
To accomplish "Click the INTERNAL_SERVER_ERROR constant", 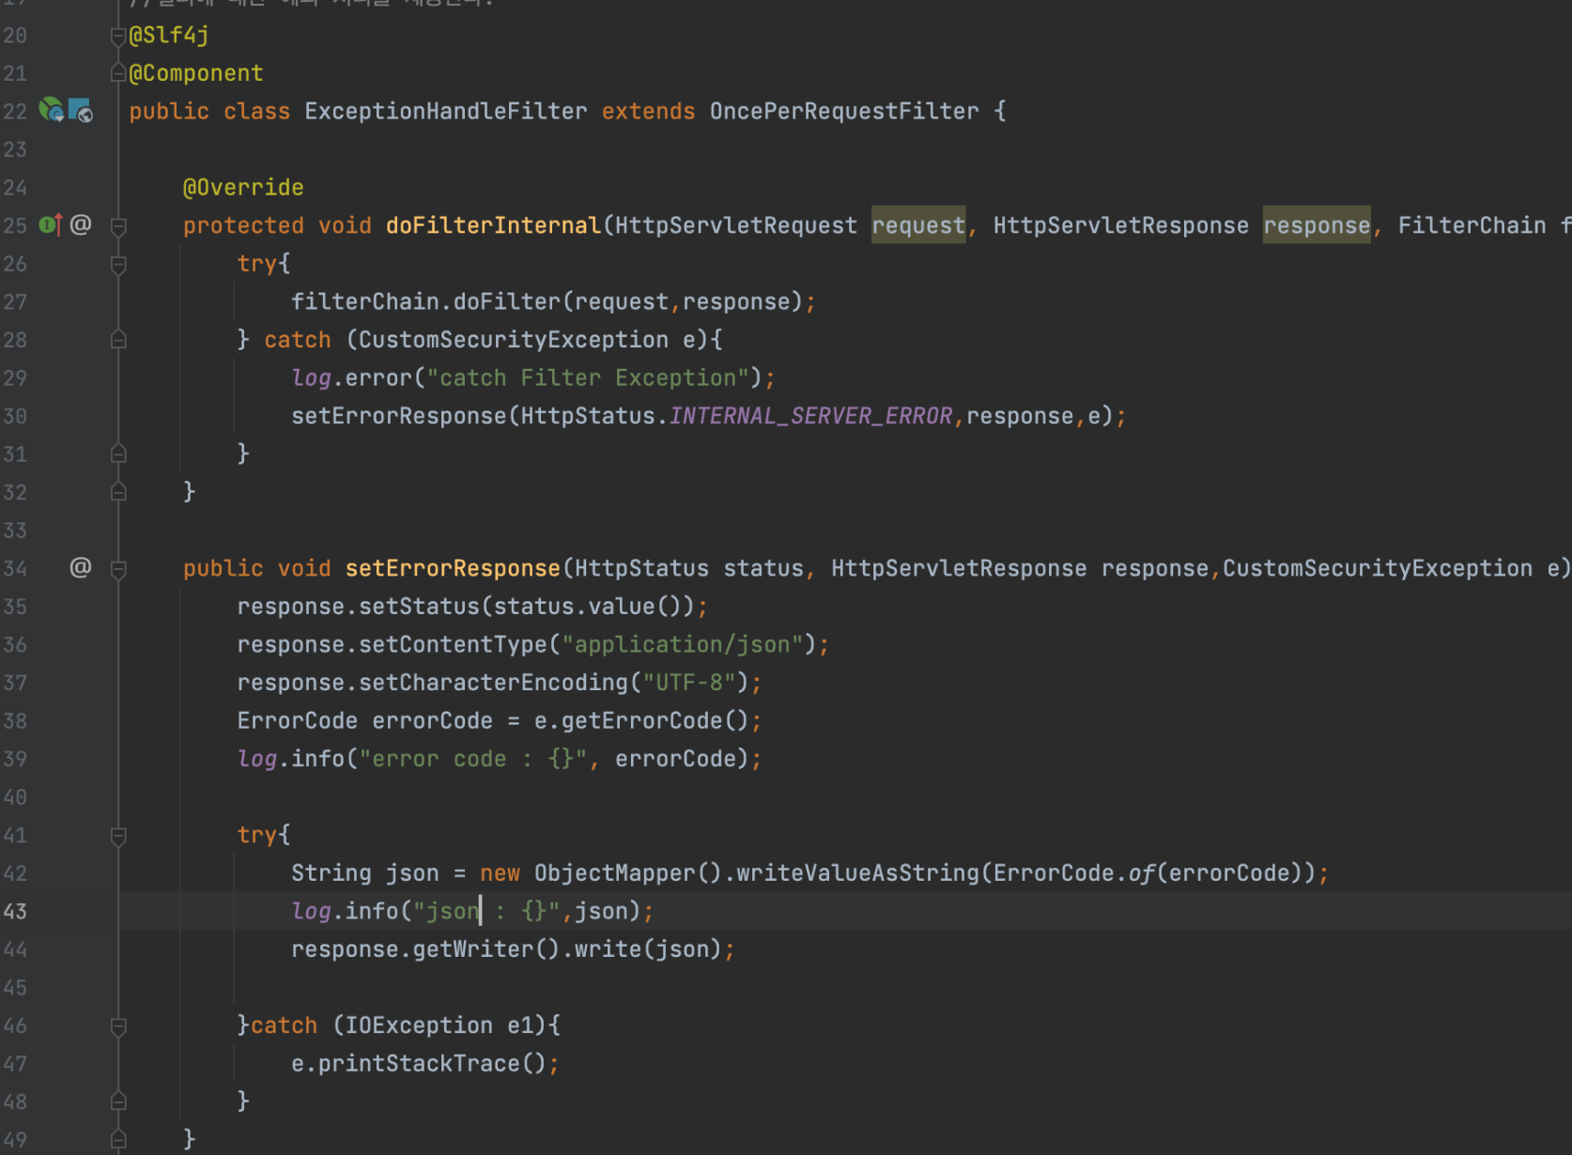I will click(810, 416).
